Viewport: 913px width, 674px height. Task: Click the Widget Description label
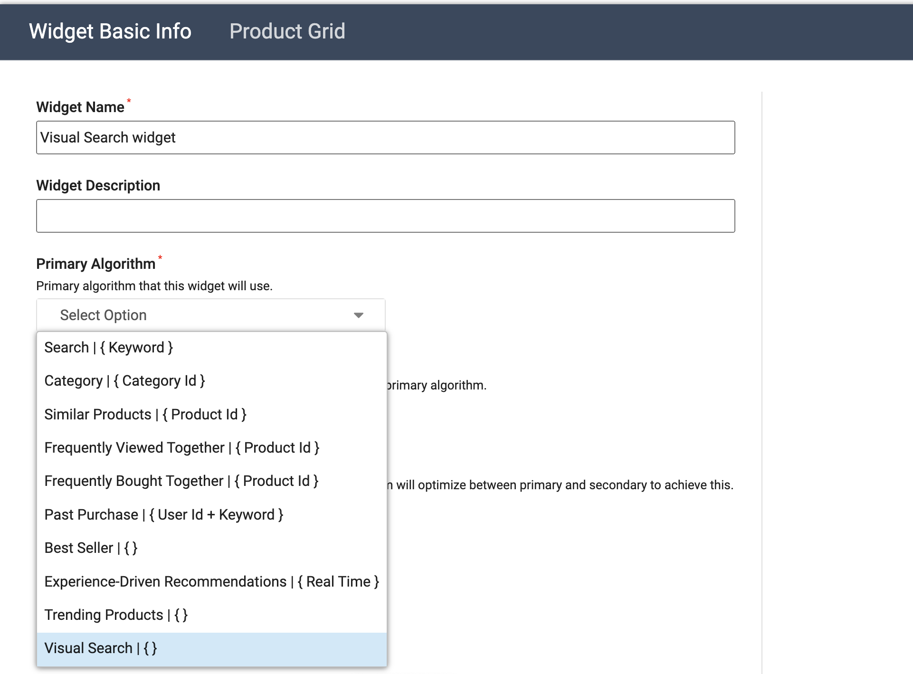(x=98, y=186)
